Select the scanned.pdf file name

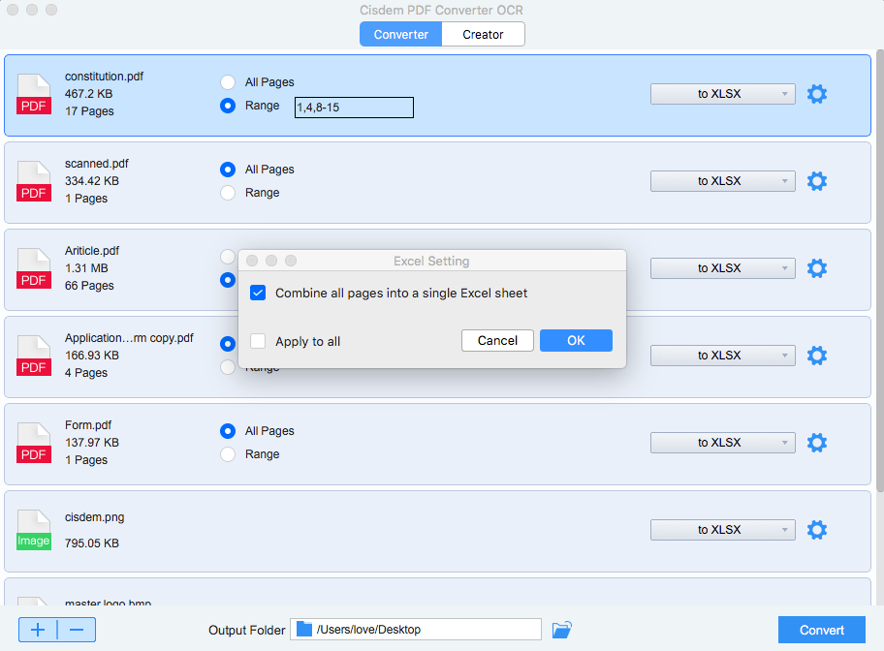[x=96, y=164]
